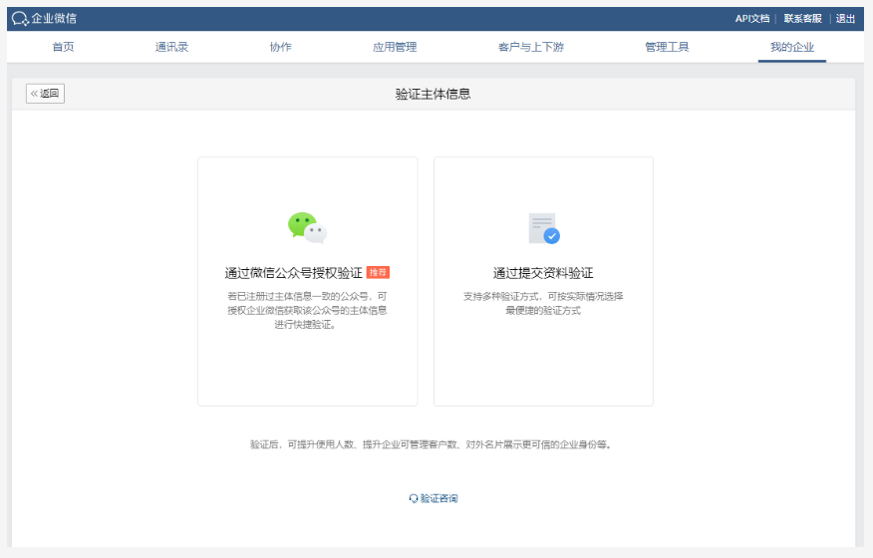Click the headset icon beside 验证咨询
873x558 pixels.
tap(414, 498)
